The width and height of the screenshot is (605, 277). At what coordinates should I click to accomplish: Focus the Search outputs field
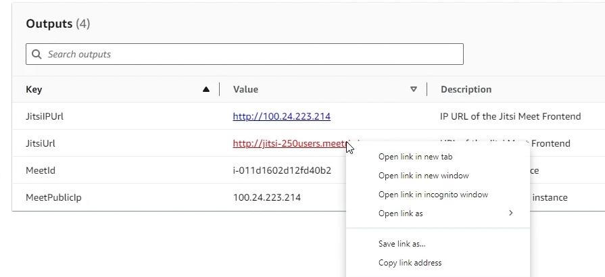click(x=250, y=54)
